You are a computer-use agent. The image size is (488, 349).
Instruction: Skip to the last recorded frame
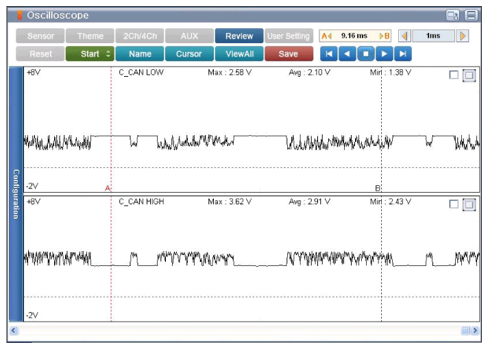click(404, 54)
